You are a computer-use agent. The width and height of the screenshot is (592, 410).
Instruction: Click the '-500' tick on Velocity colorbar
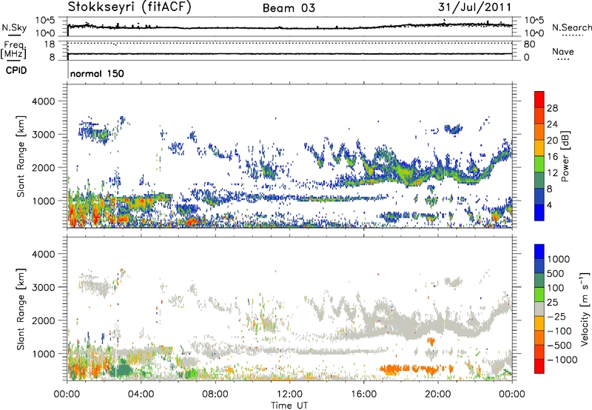(559, 345)
